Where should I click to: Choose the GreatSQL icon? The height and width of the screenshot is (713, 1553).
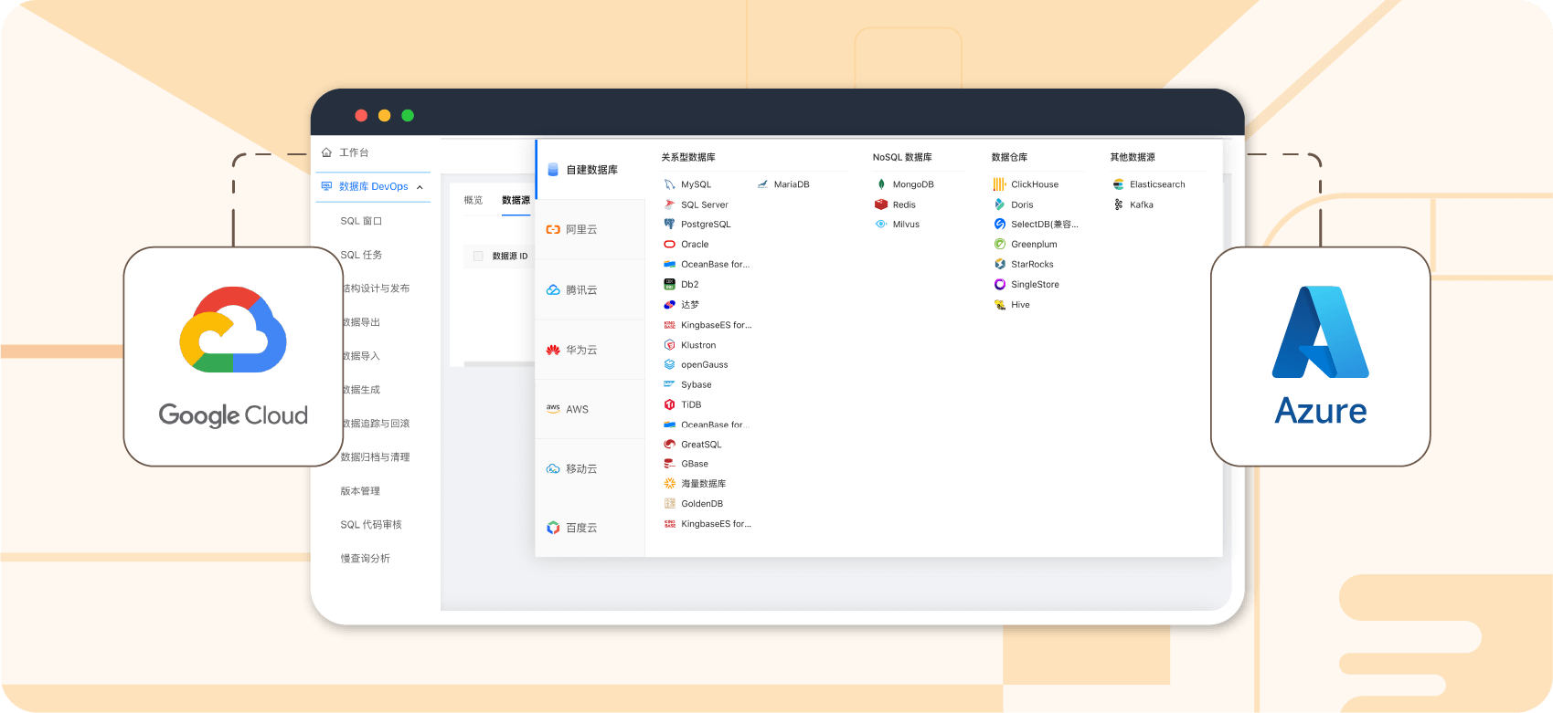point(669,445)
